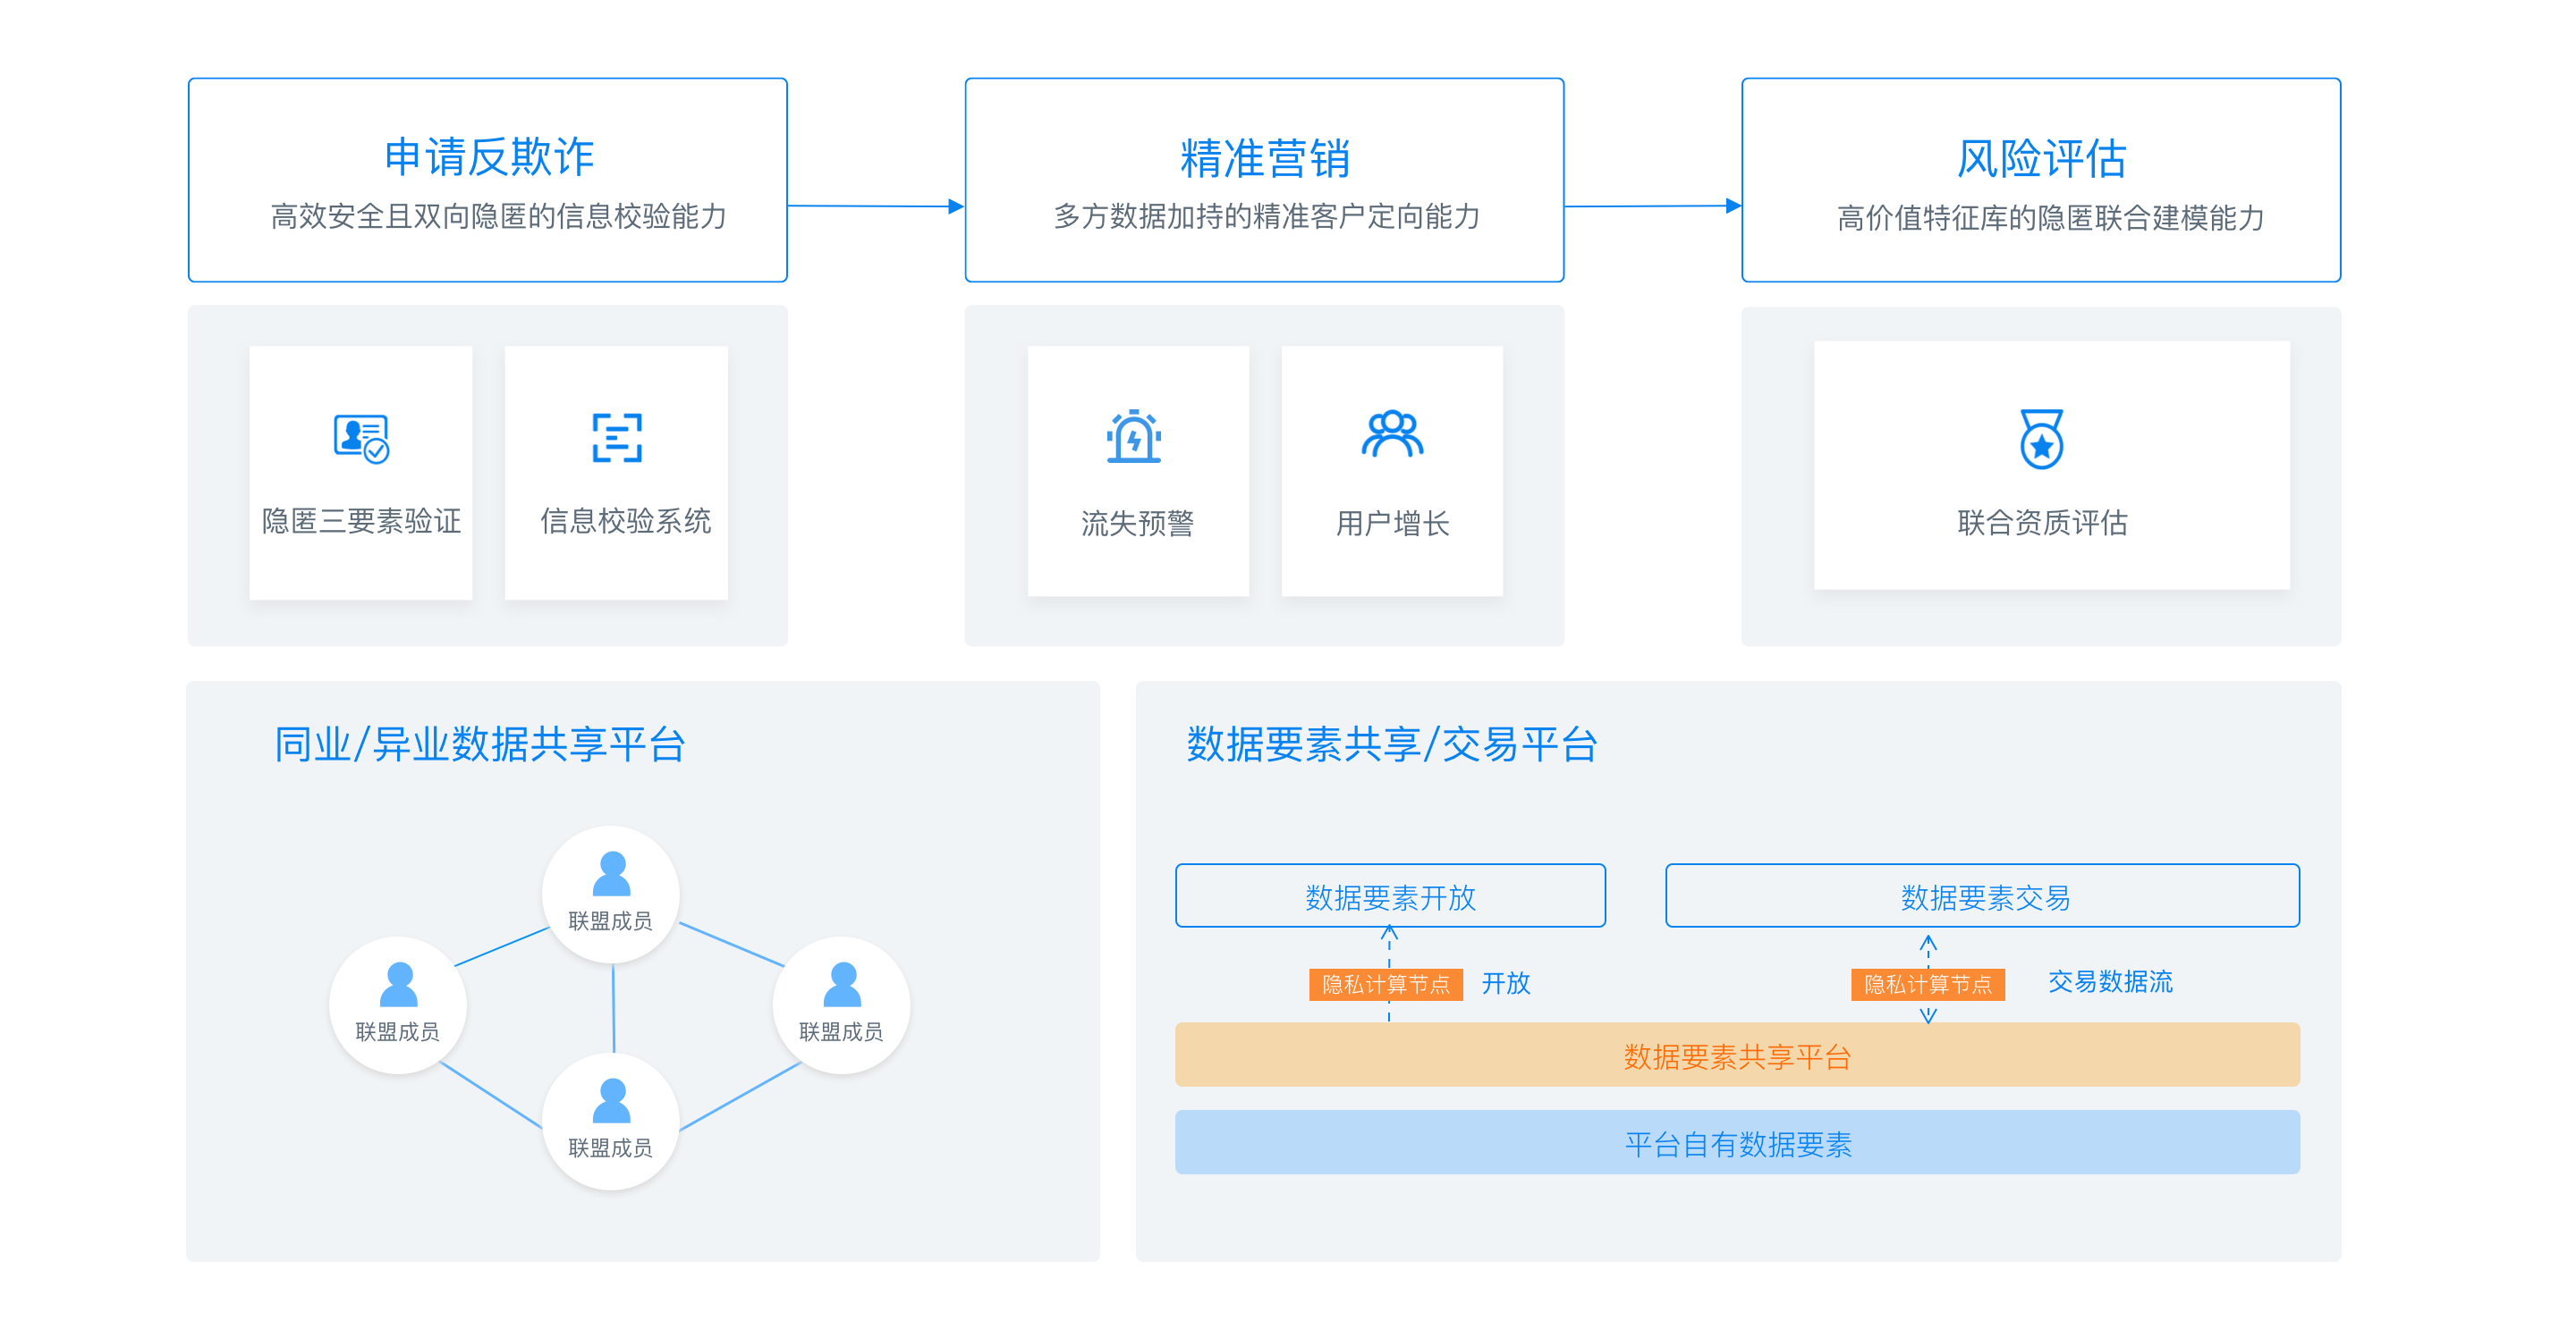Click the 开放 label text
The width and height of the screenshot is (2576, 1328).
click(x=1506, y=983)
